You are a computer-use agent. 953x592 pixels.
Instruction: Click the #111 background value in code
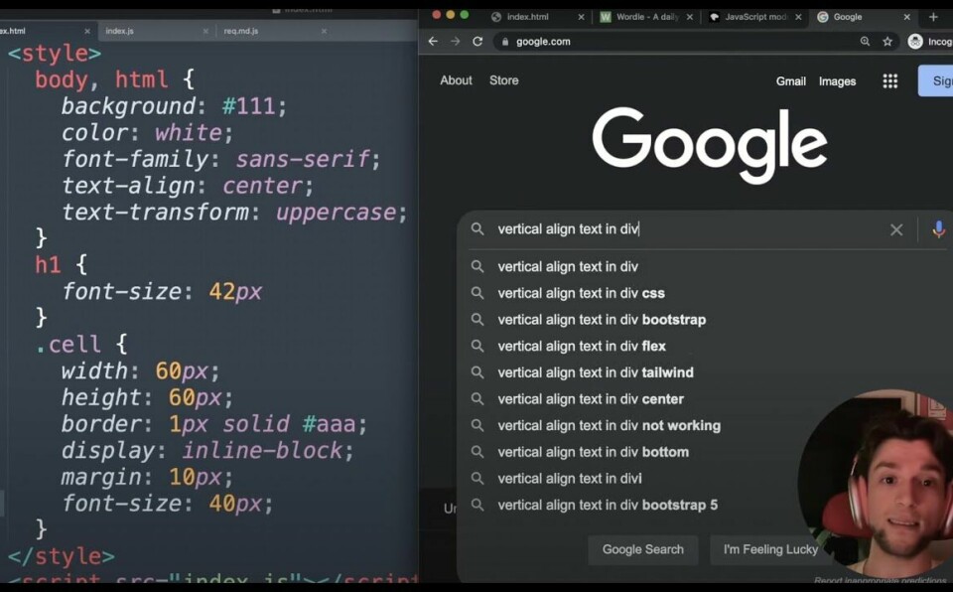click(x=248, y=106)
